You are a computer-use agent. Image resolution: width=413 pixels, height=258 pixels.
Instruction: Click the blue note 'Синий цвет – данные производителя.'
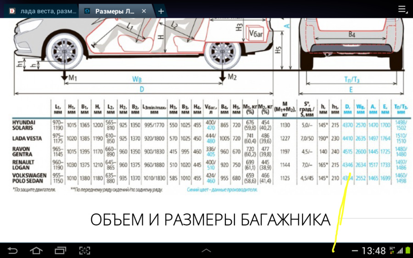tap(222, 190)
